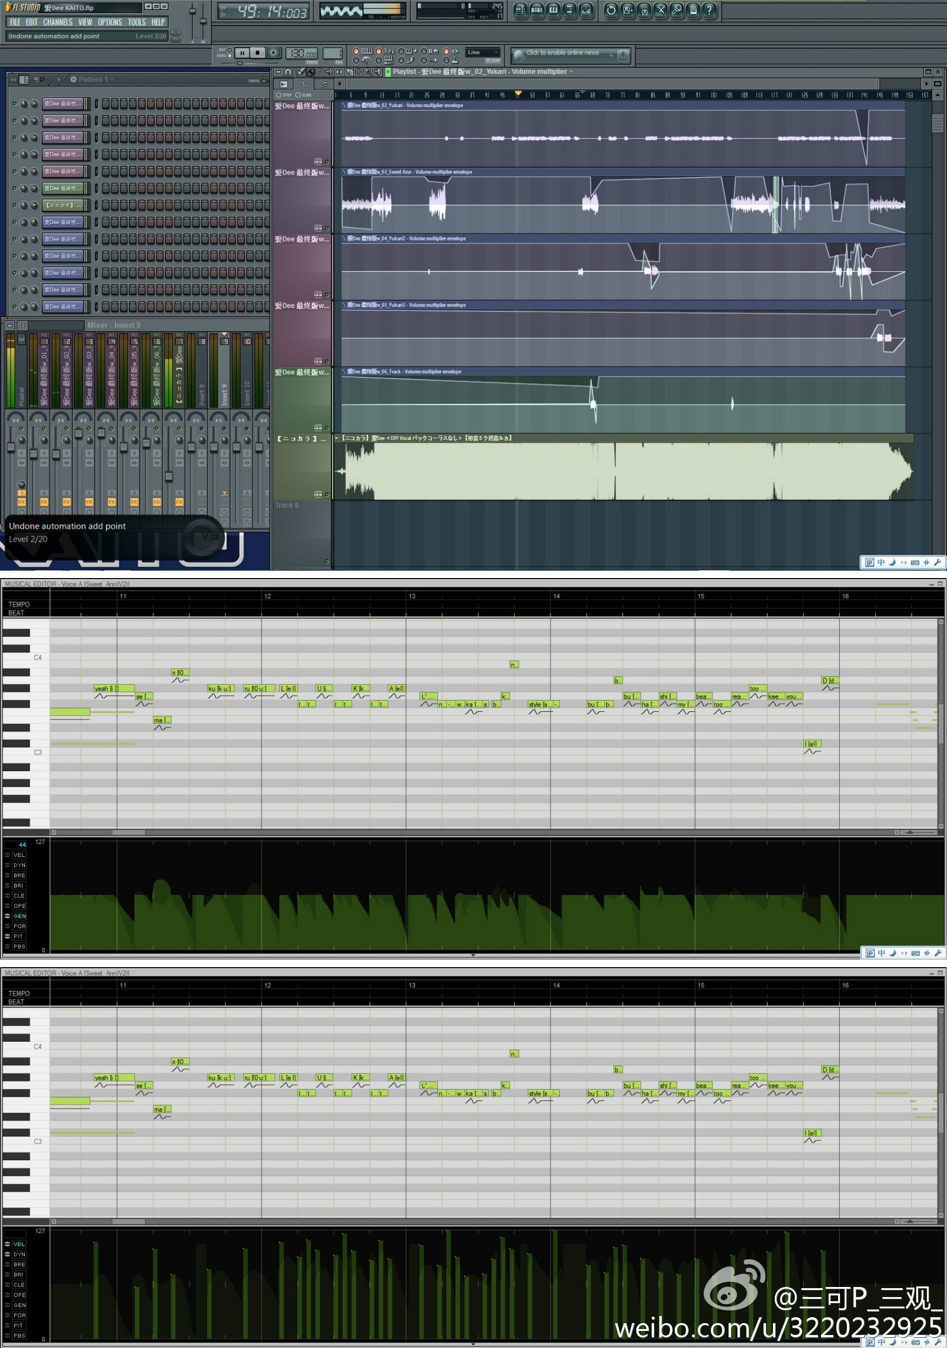Open the Mixer window icon

[x=586, y=9]
